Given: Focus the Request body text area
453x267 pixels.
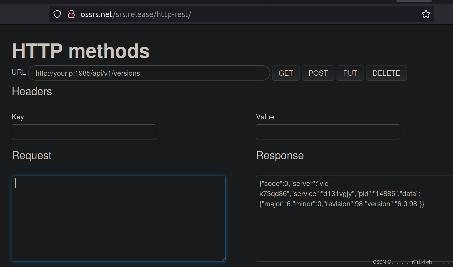Looking at the screenshot, I should pyautogui.click(x=119, y=219).
